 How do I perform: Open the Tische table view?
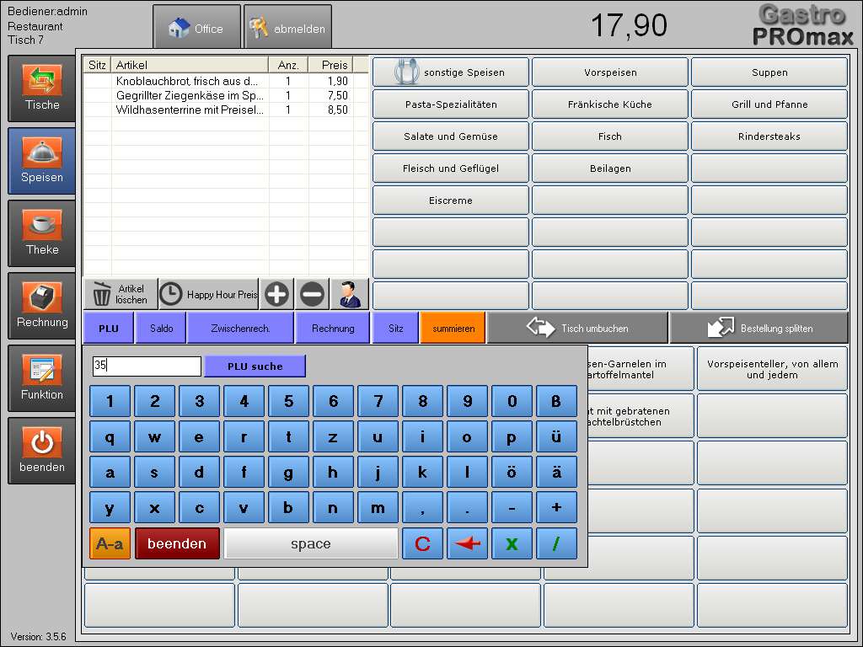tap(42, 88)
